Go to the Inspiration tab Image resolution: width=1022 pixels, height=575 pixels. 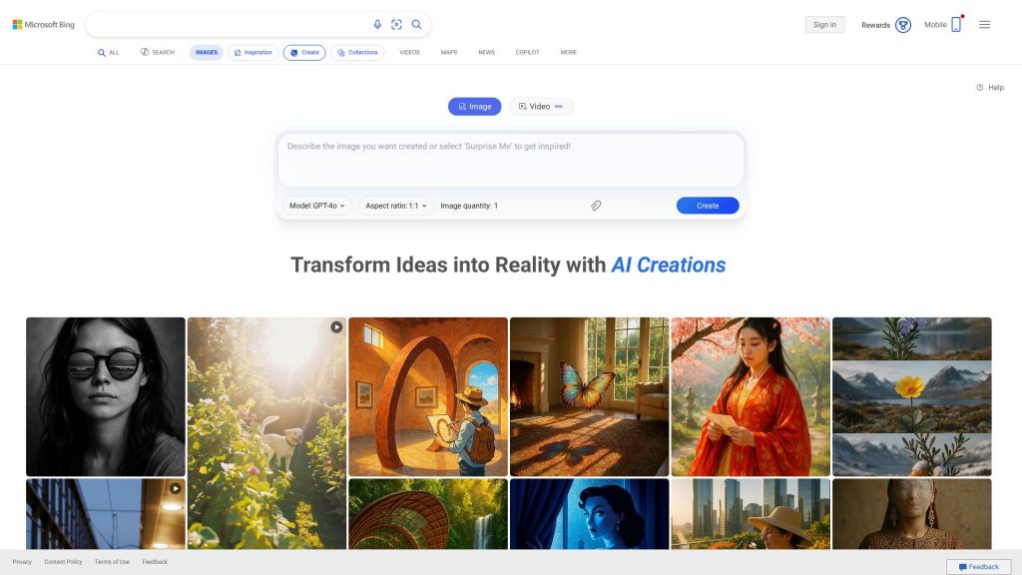pyautogui.click(x=253, y=52)
